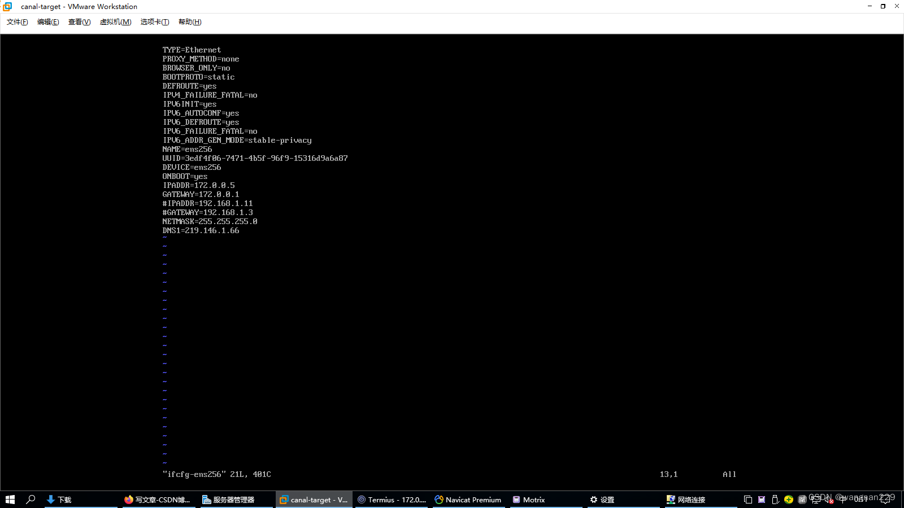Click the IPV4_FAILURE_FATAL=no line
Viewport: 904px width, 508px height.
210,95
